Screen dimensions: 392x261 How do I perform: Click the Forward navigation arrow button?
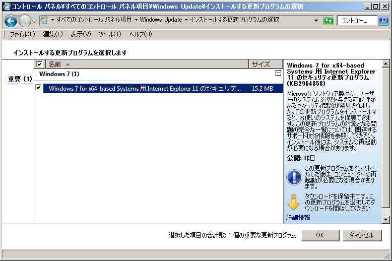tap(24, 21)
